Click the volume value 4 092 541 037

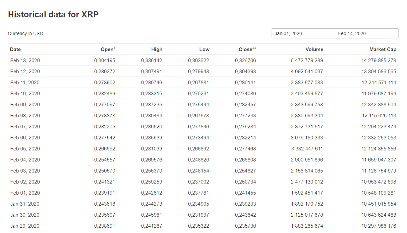pos(307,72)
